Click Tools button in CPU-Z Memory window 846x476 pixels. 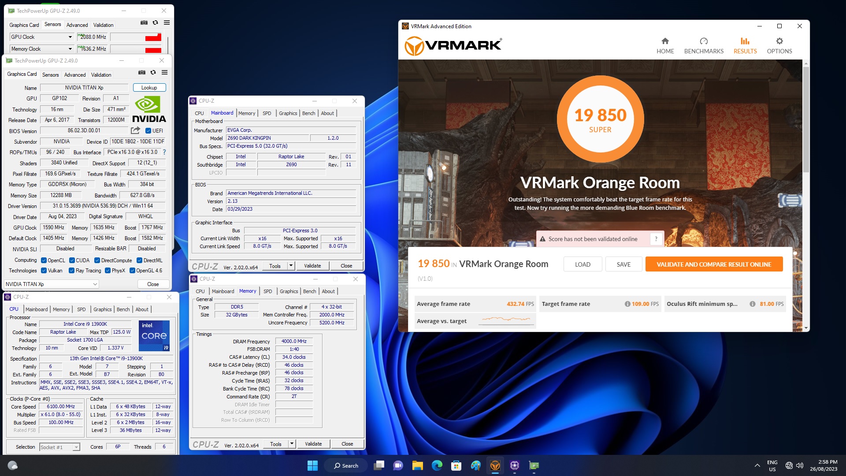tap(275, 444)
